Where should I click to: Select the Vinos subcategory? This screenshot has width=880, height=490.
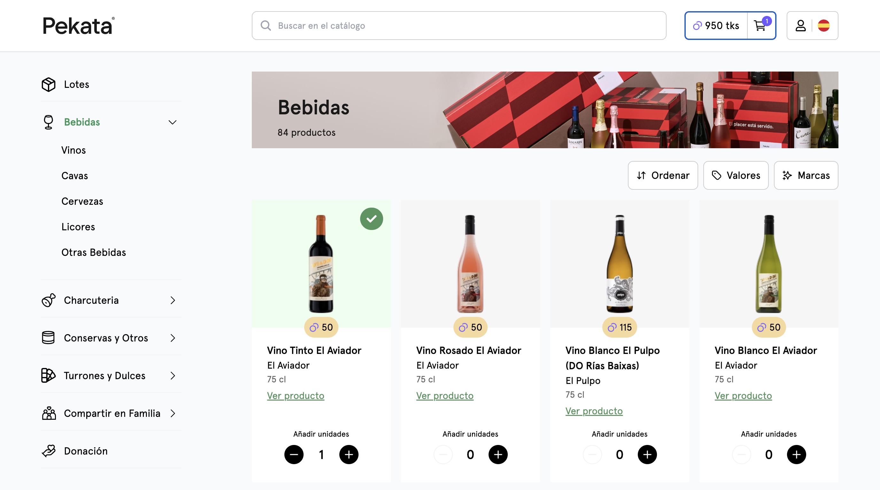73,150
